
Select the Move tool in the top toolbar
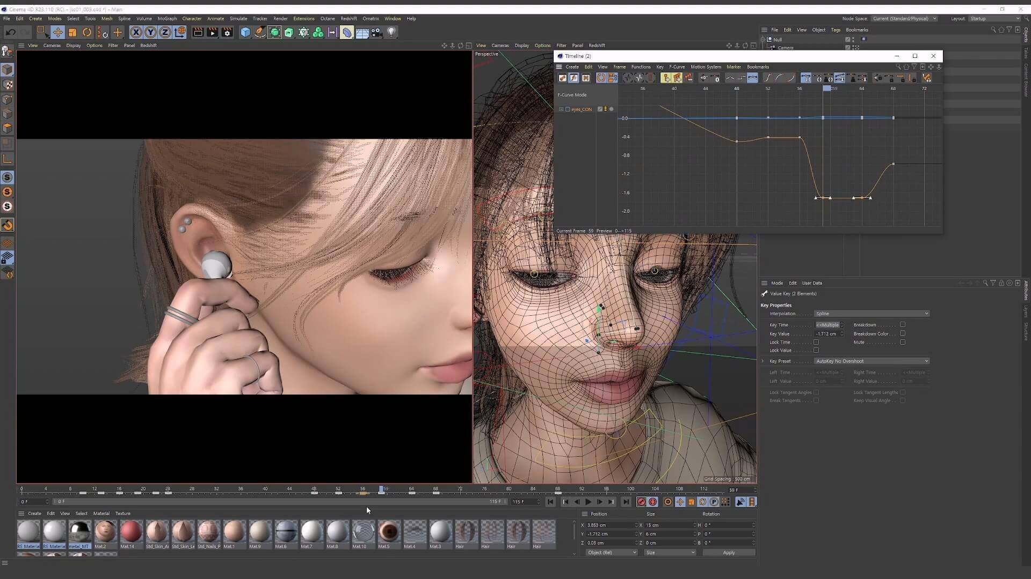point(57,33)
